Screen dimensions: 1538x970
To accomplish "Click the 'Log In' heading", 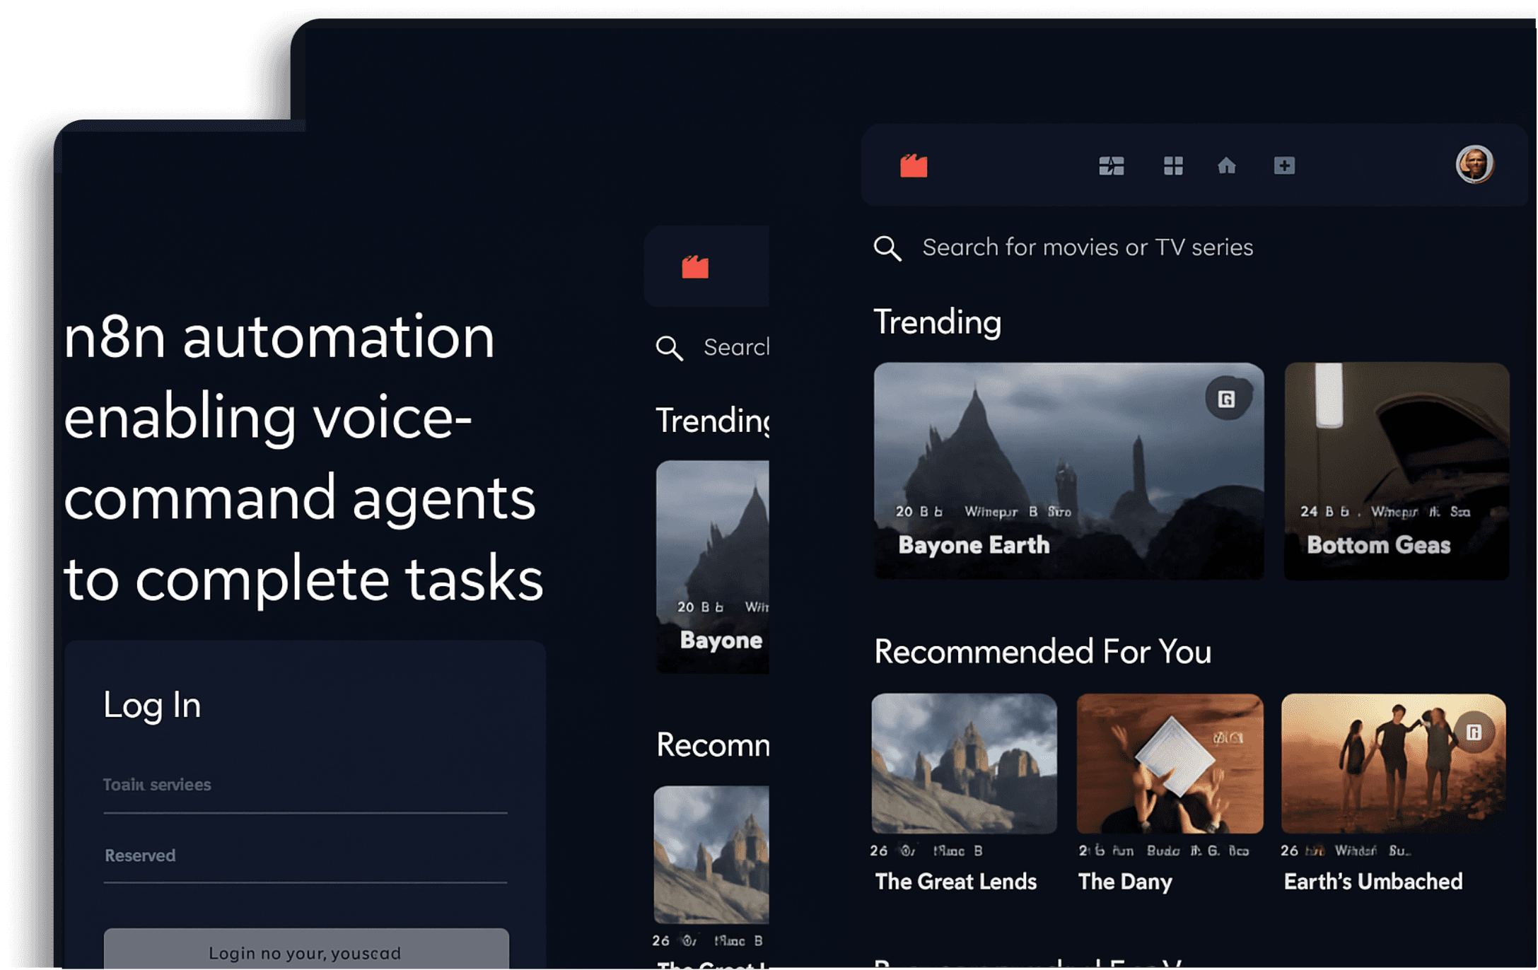I will 152,706.
